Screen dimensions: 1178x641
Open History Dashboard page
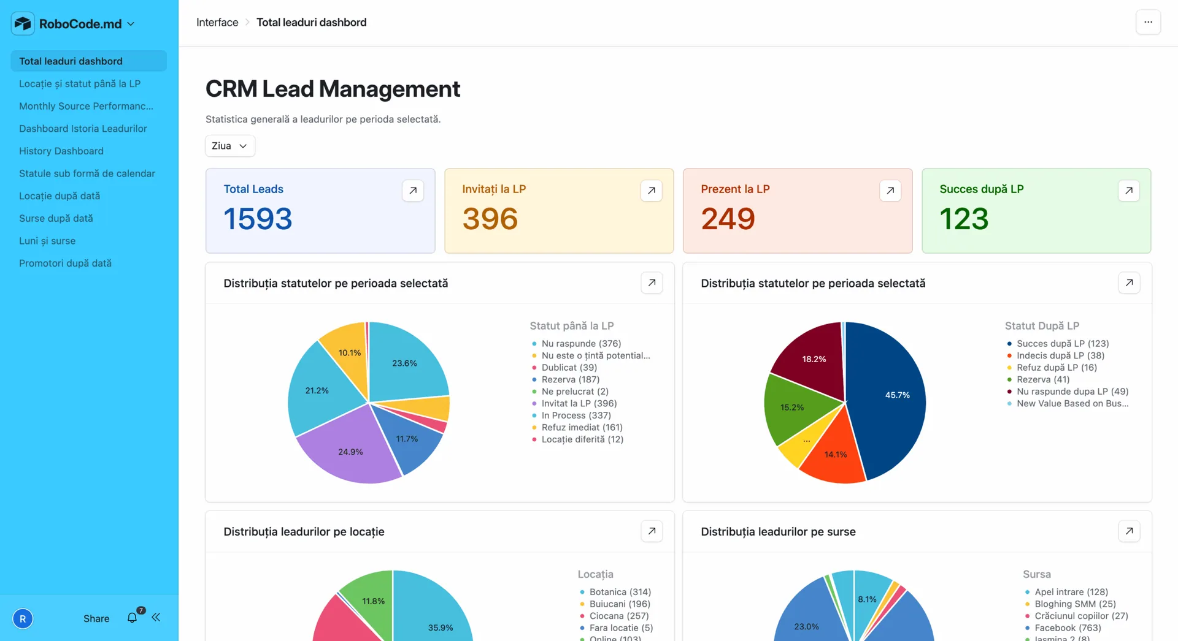(88, 151)
